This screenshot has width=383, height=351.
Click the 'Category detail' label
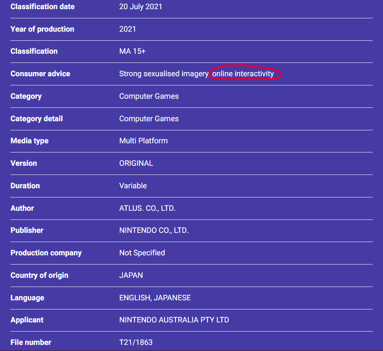pos(36,119)
